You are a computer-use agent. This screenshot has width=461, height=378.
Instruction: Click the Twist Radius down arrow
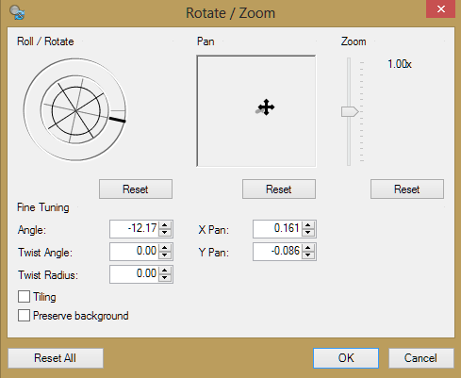(x=165, y=278)
